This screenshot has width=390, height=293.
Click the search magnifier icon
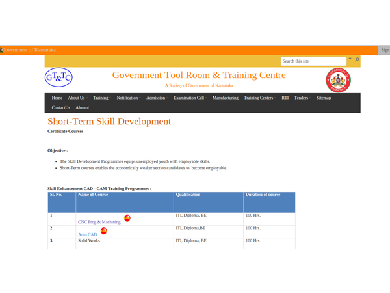click(x=356, y=60)
